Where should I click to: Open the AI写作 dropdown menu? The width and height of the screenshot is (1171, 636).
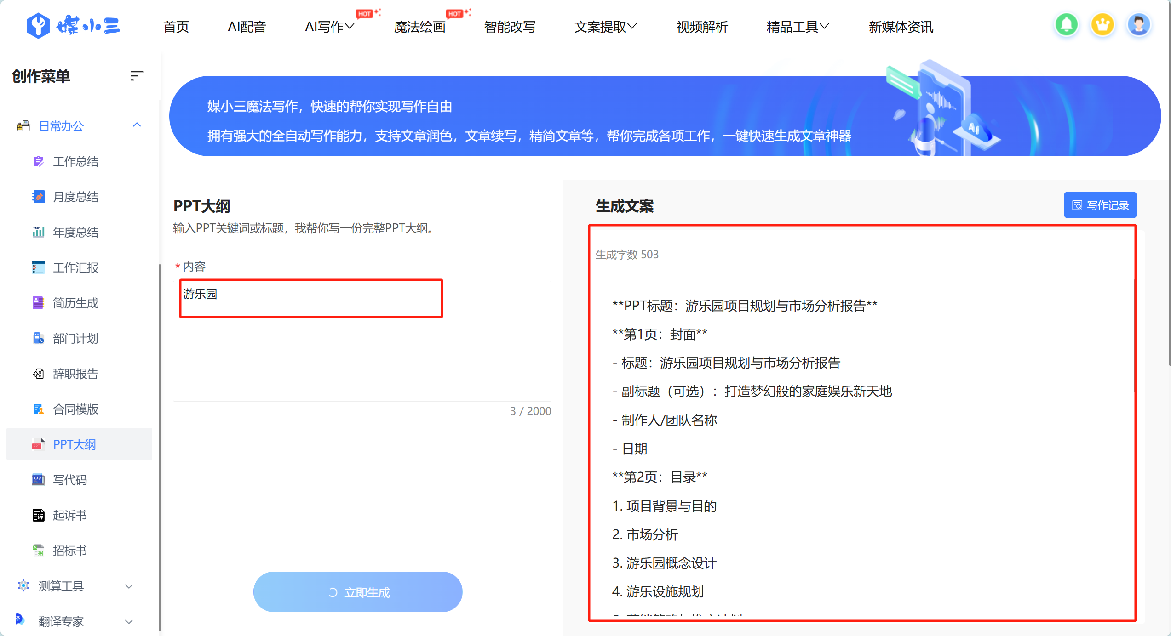click(x=329, y=27)
